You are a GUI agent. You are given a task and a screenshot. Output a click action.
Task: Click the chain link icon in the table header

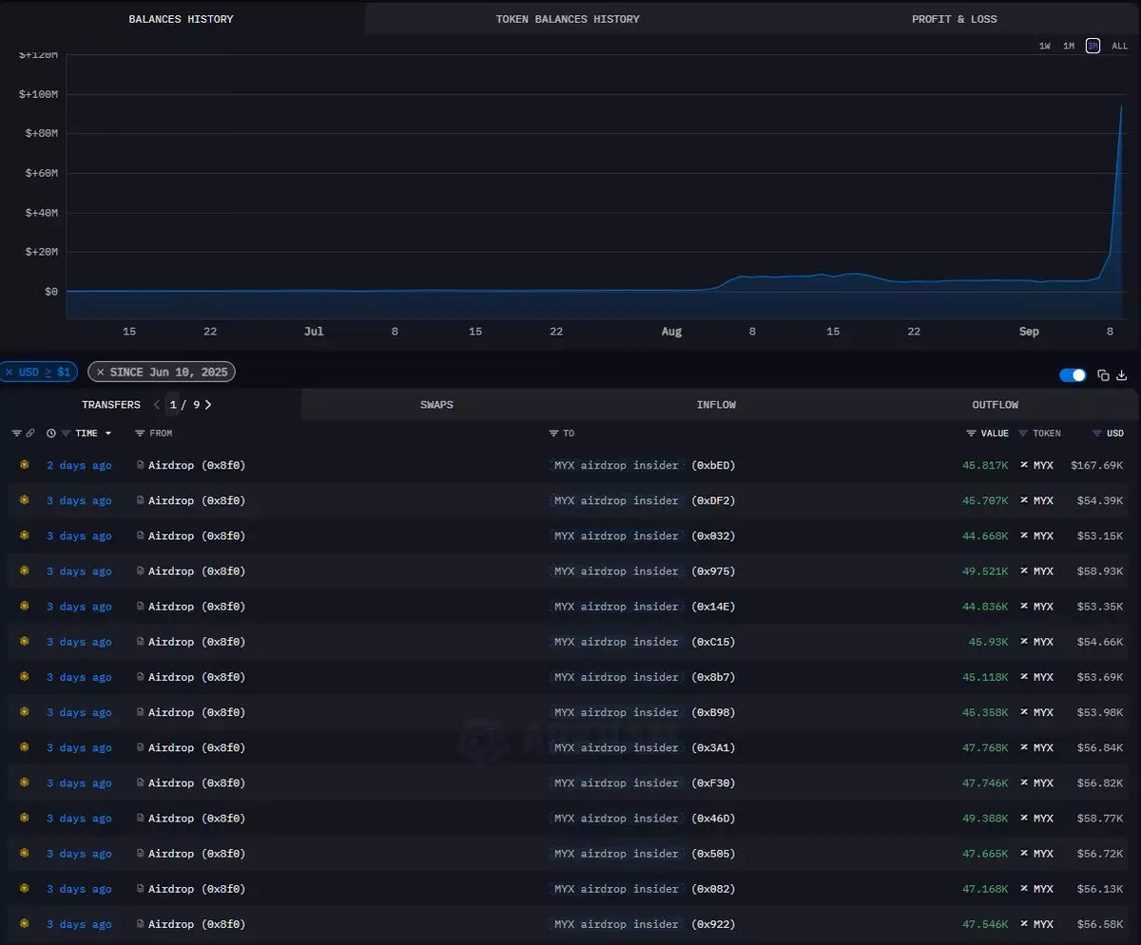pyautogui.click(x=30, y=434)
